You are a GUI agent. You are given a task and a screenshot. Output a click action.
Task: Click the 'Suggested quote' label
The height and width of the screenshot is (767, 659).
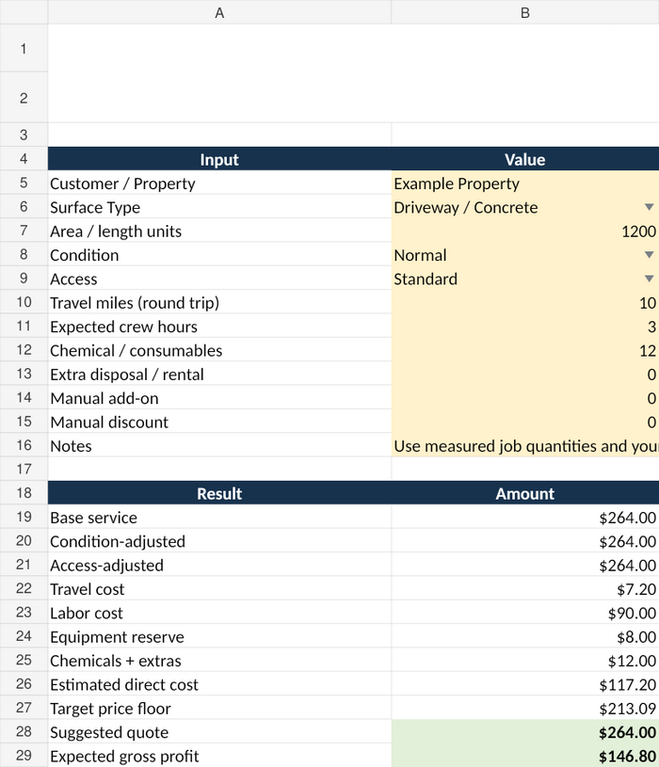click(x=109, y=733)
